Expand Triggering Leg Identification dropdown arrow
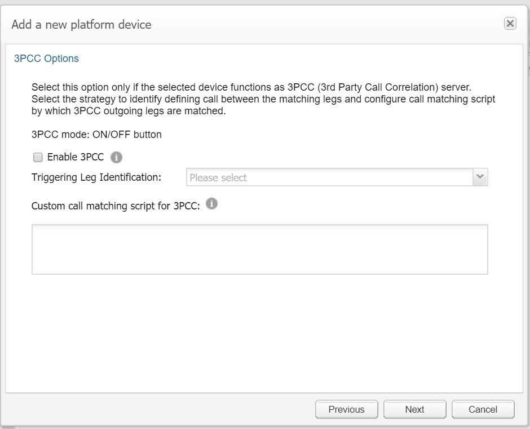 480,177
